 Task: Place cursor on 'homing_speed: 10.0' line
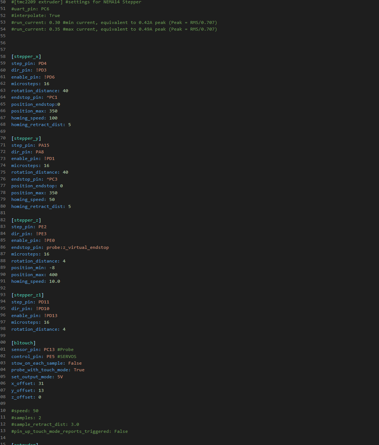pos(36,281)
